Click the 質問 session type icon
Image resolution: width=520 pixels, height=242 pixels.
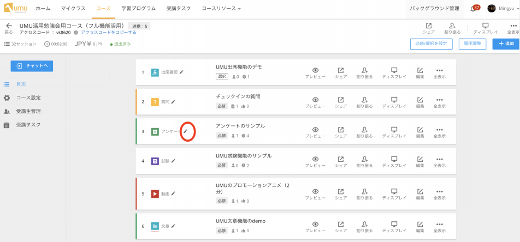click(155, 102)
